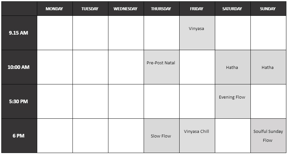287x154 pixels.
Task: Click the 10:00 AM row label
Action: coord(19,67)
